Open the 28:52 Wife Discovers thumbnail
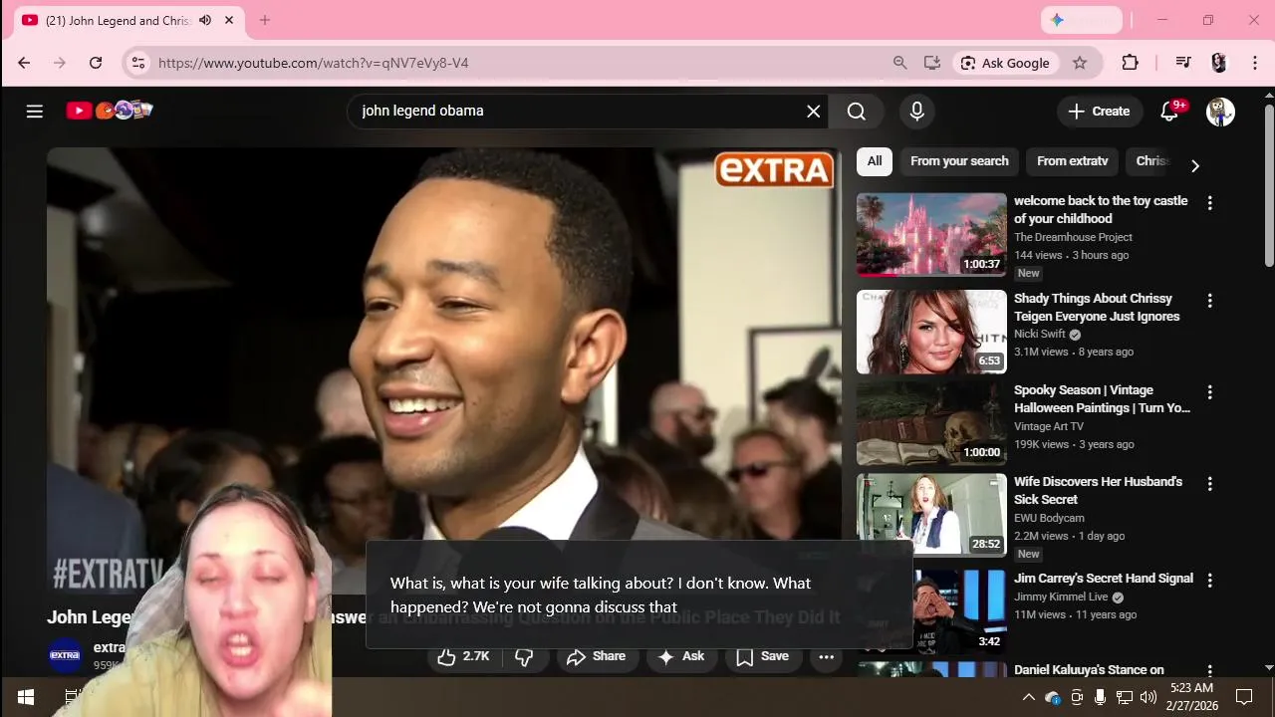 [x=931, y=515]
